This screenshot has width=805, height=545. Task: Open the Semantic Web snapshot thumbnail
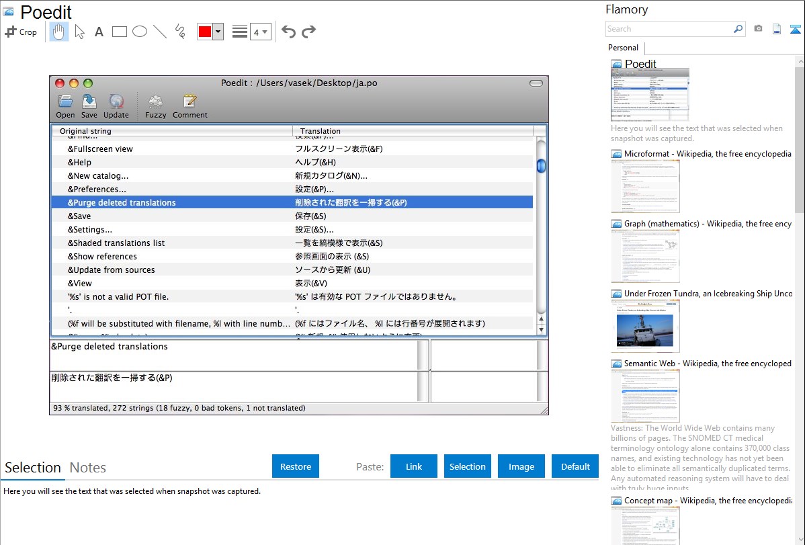(x=645, y=395)
